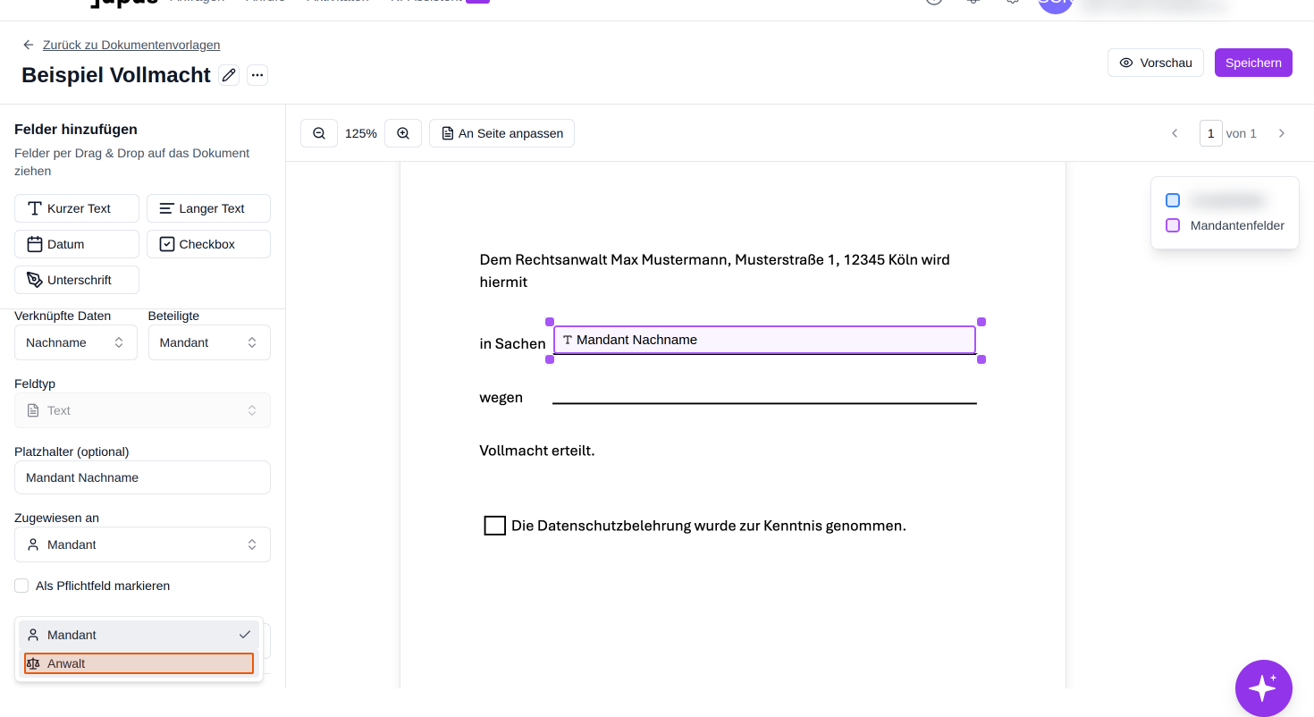Zoom out of the document

319,133
